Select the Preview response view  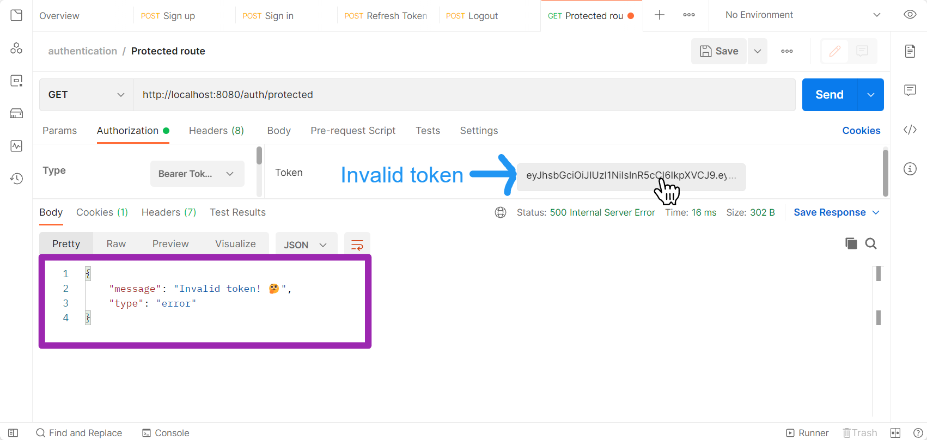coord(170,244)
